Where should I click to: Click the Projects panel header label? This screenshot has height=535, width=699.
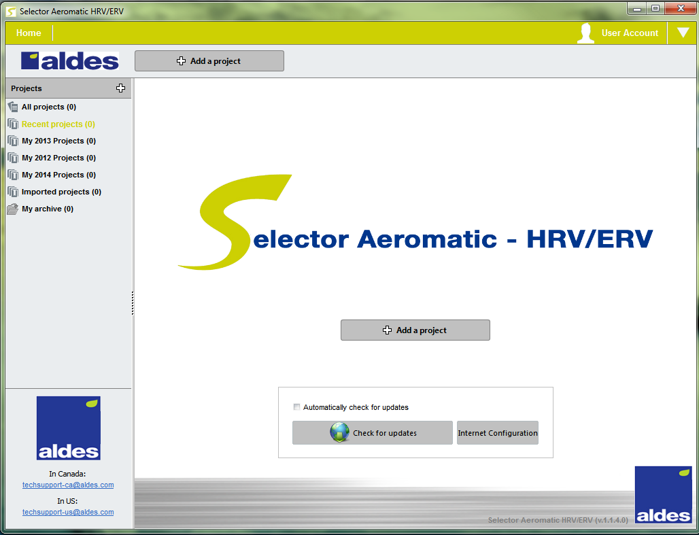coord(27,88)
